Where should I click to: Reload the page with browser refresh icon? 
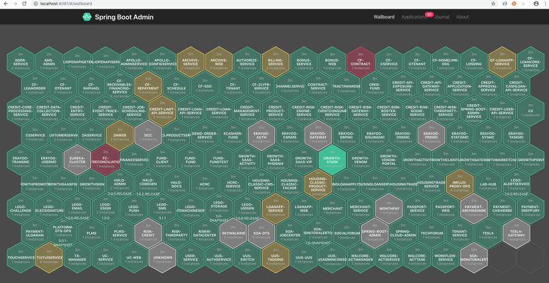tap(25, 4)
